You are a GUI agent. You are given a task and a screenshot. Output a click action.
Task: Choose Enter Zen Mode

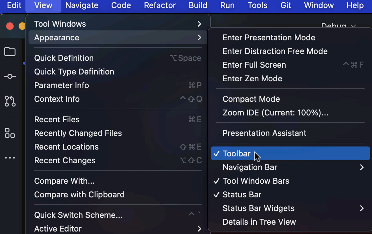tap(252, 79)
